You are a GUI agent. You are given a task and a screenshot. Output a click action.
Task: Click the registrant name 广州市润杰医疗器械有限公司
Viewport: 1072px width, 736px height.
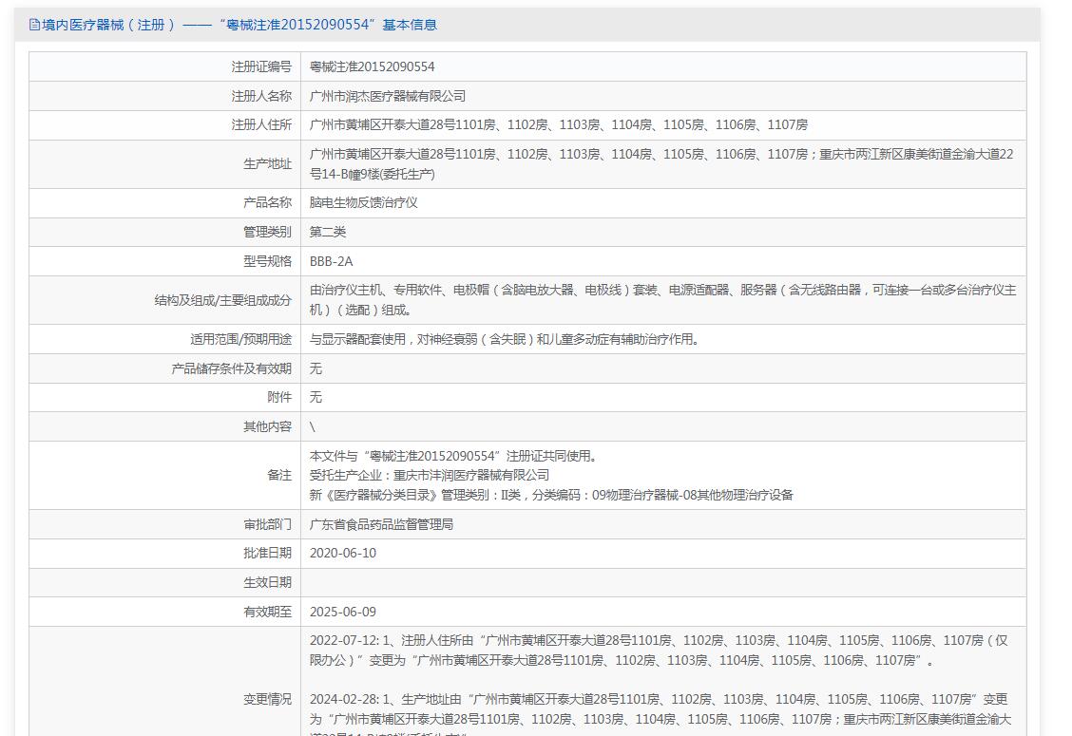point(388,96)
